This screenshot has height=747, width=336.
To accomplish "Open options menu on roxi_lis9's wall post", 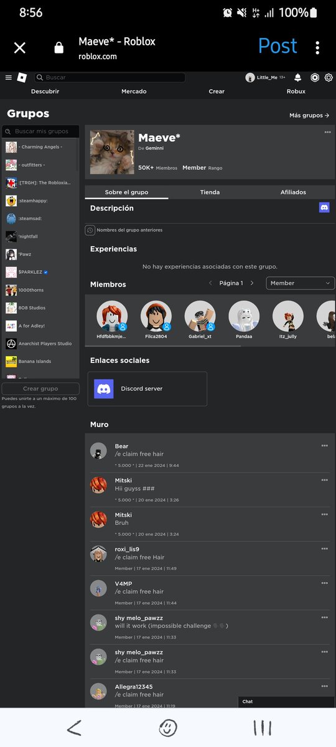I will point(324,548).
